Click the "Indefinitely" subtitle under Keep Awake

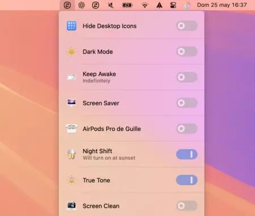tap(96, 81)
